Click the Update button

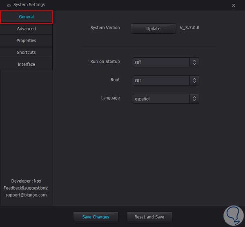154,29
